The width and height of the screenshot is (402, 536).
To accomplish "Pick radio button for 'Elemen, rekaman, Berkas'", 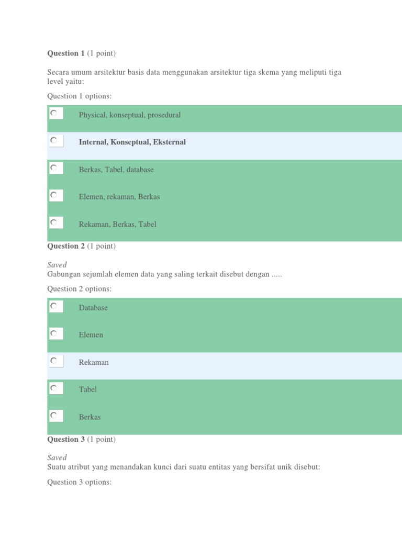I will point(54,195).
